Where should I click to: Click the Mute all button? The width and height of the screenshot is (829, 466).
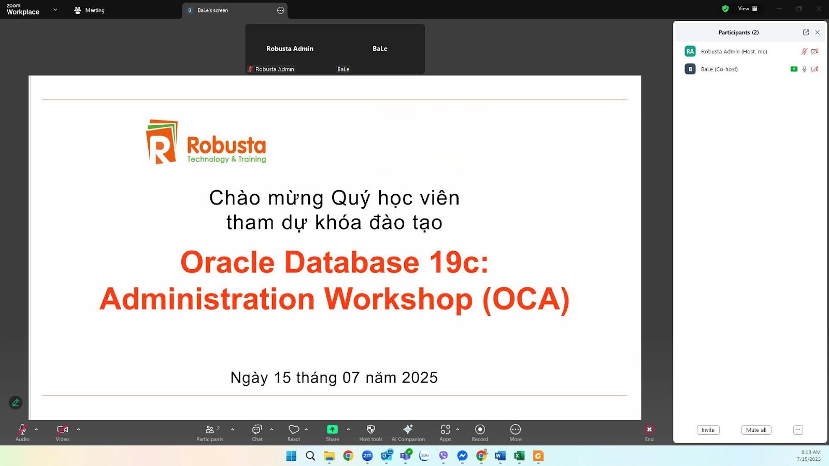756,430
